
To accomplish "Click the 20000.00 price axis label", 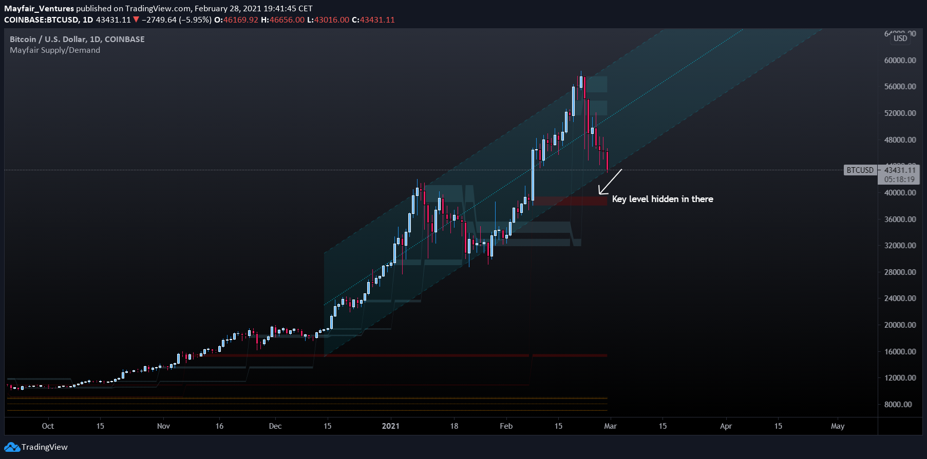I will coord(900,325).
